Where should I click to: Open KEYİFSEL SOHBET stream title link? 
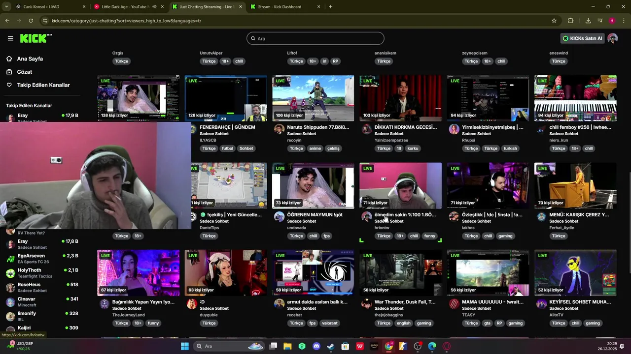580,302
